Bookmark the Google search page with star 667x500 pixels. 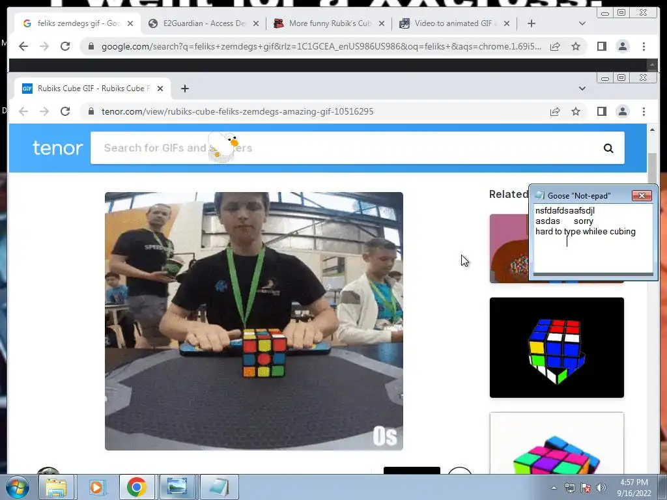point(576,46)
